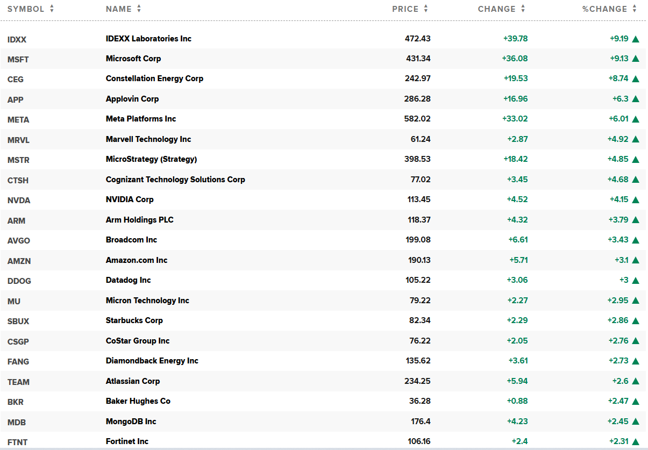Viewport: 648px width, 450px height.
Task: Sort using the CHANGE column's sort arrows
Action: pos(523,9)
